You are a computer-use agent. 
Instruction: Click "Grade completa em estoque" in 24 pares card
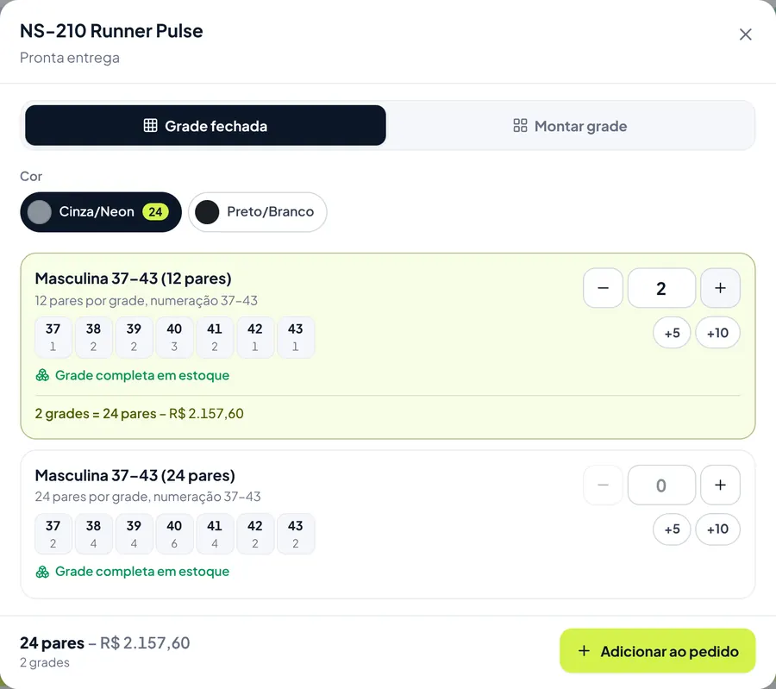tap(142, 572)
